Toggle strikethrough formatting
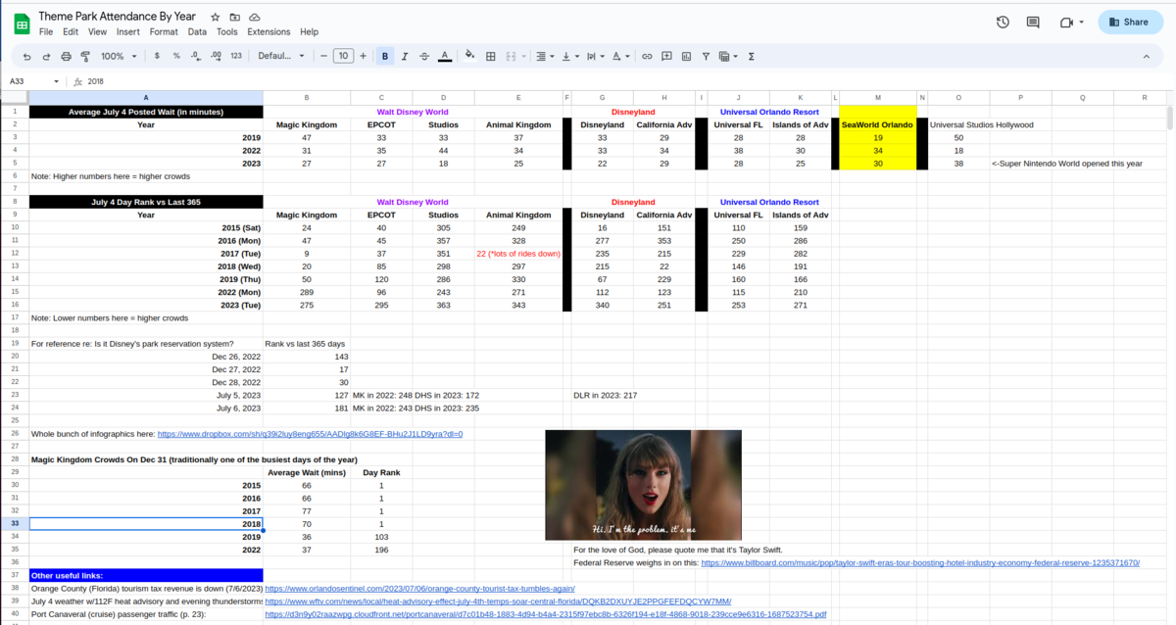1176x625 pixels. (424, 56)
